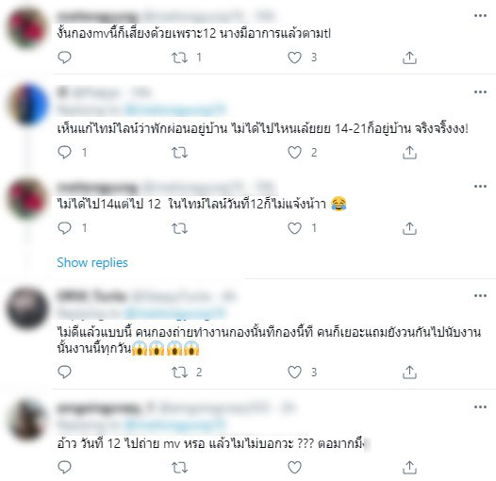Like the tweet mentioning 14-21 with 2 likes
Screen dimensions: 496x481
click(x=294, y=153)
